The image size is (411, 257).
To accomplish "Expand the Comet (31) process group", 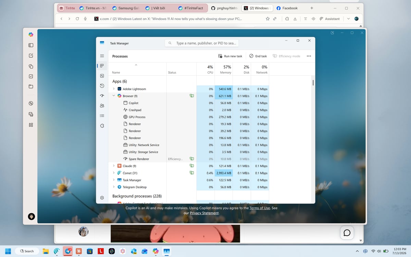I will (x=114, y=173).
